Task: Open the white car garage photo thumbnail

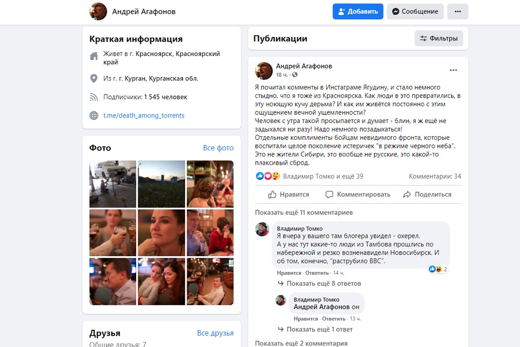Action: 113,184
